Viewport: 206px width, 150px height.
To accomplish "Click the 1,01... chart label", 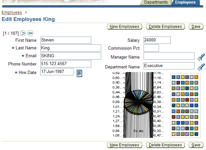I will [x=117, y=107].
